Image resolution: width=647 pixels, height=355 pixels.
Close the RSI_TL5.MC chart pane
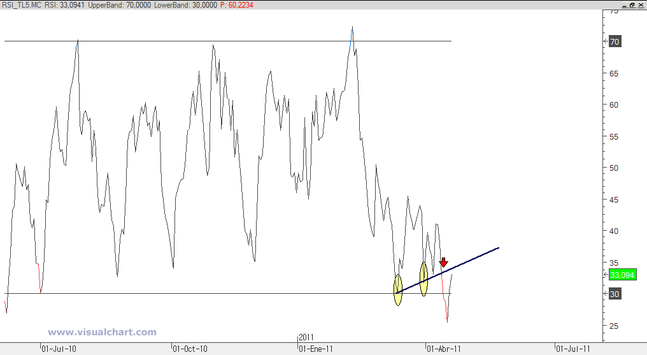641,5
